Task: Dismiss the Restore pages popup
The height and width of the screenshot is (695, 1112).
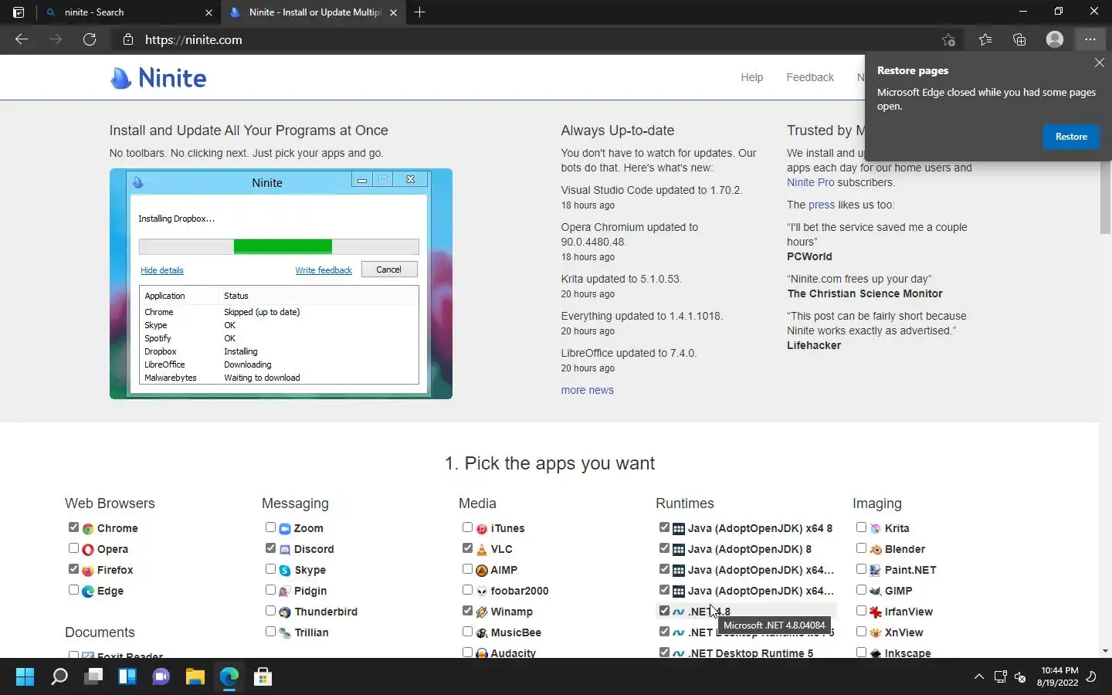Action: 1100,63
